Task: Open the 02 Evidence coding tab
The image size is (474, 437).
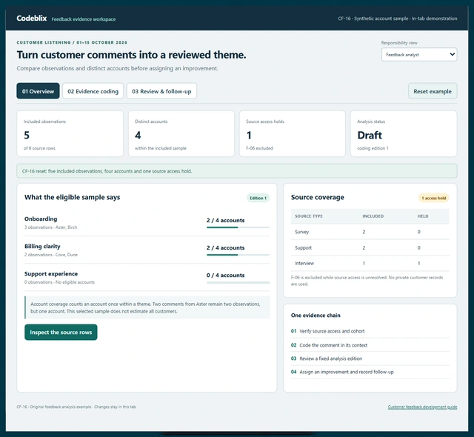Action: coord(93,91)
